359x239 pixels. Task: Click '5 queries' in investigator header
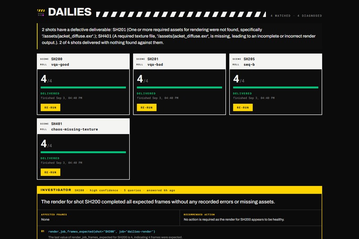(x=132, y=190)
